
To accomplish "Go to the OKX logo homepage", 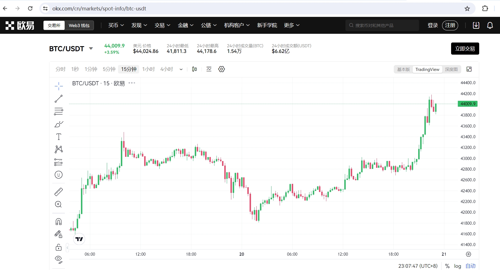I will point(20,25).
